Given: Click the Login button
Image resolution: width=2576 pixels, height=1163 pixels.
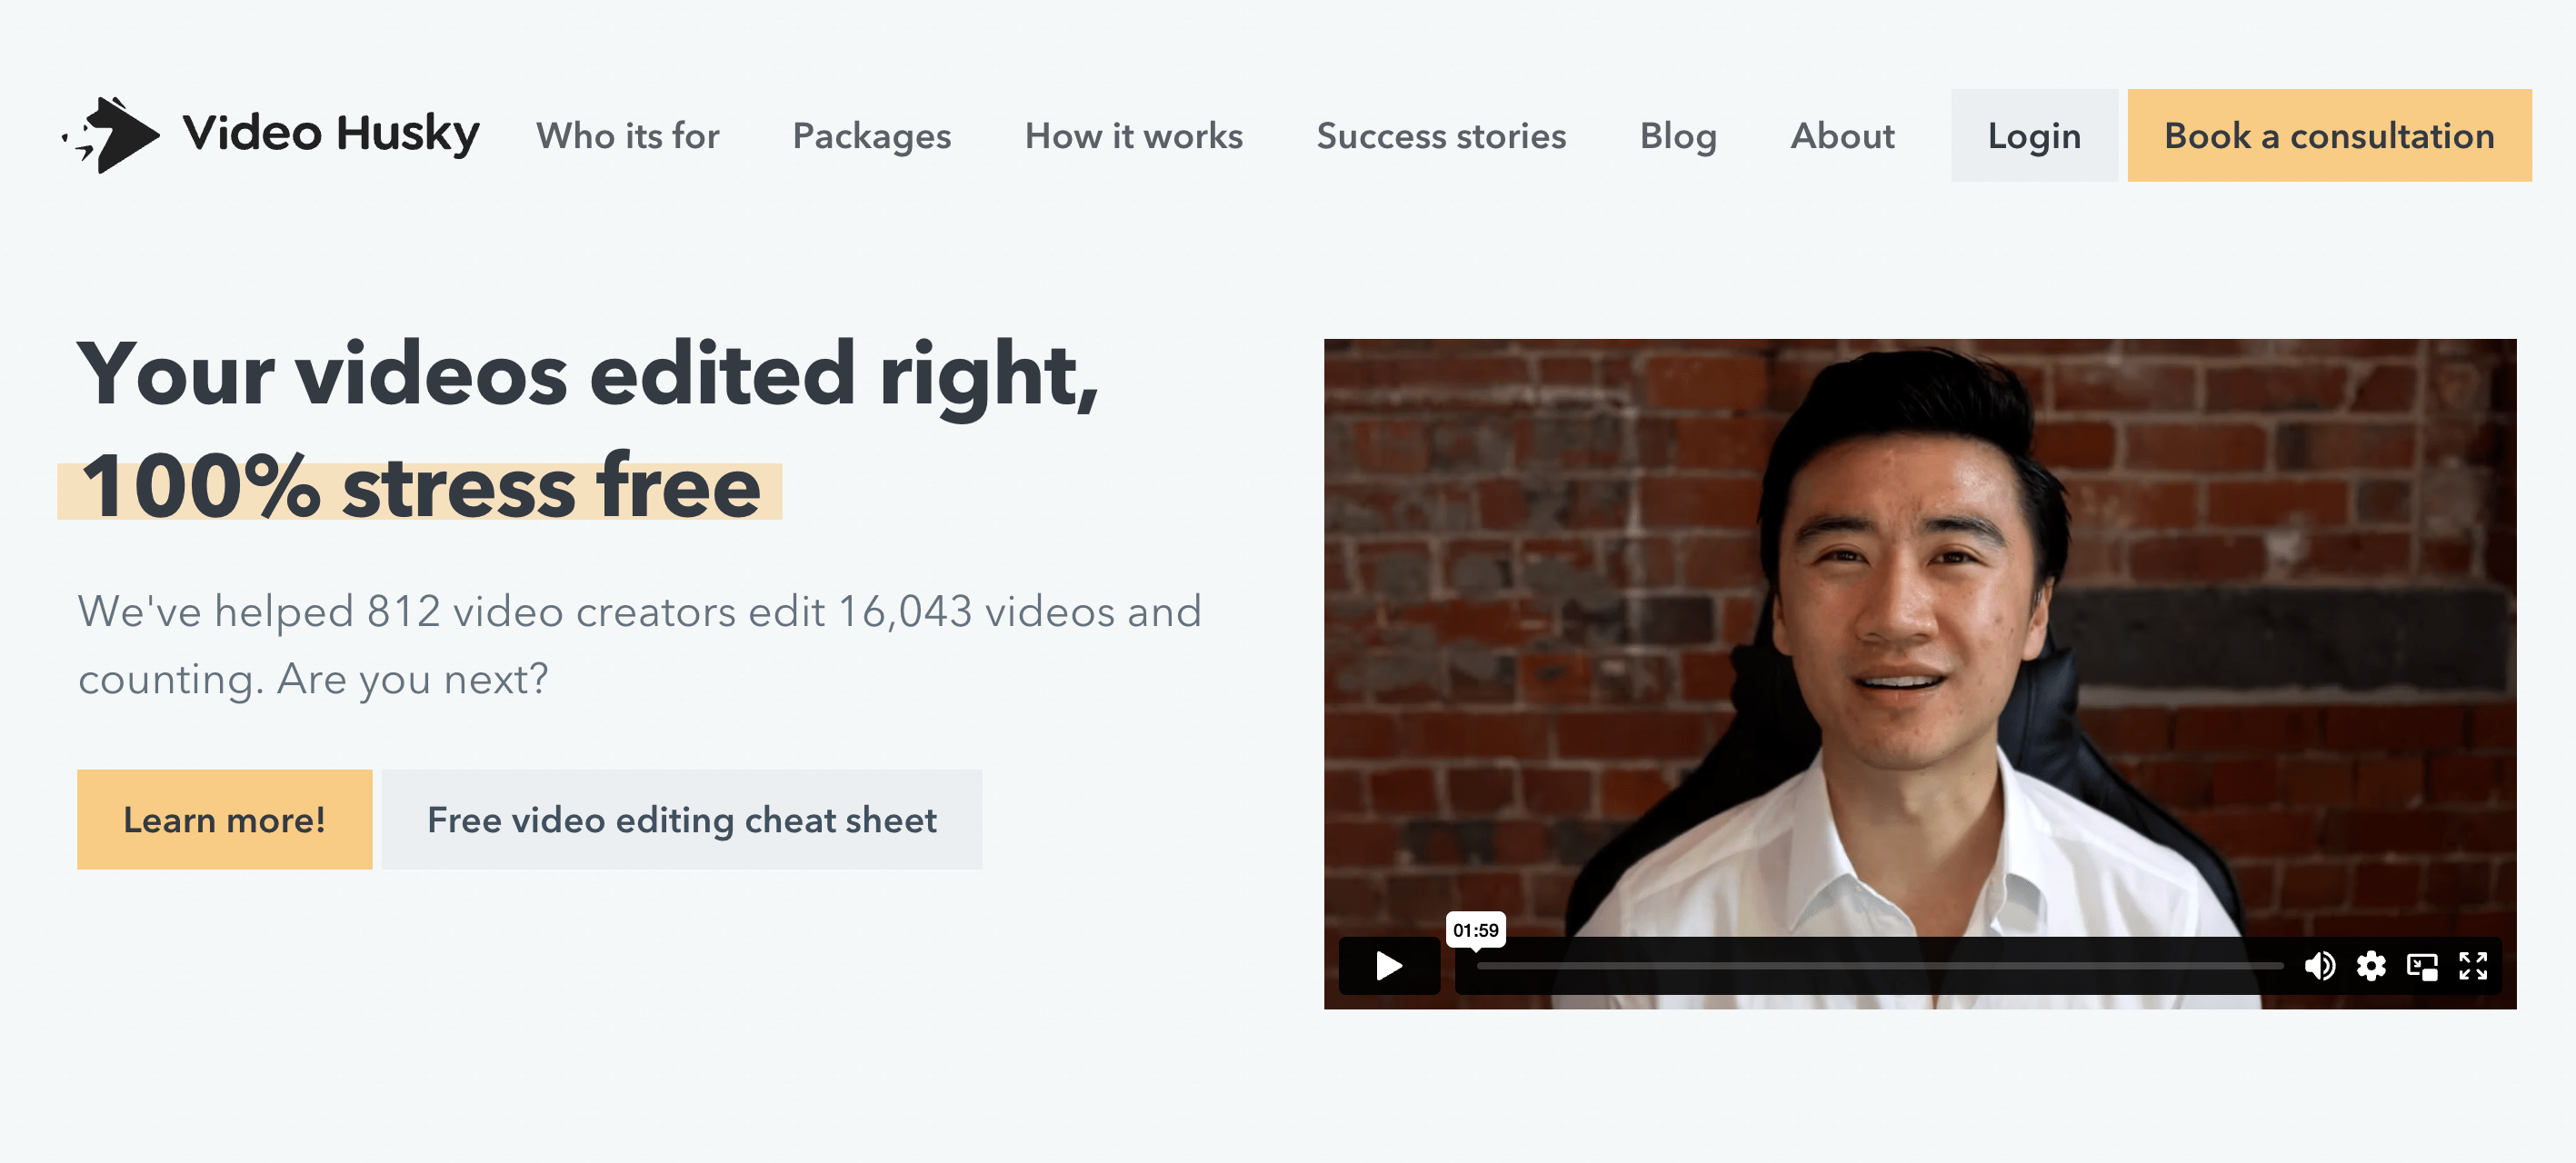Looking at the screenshot, I should pyautogui.click(x=2034, y=136).
